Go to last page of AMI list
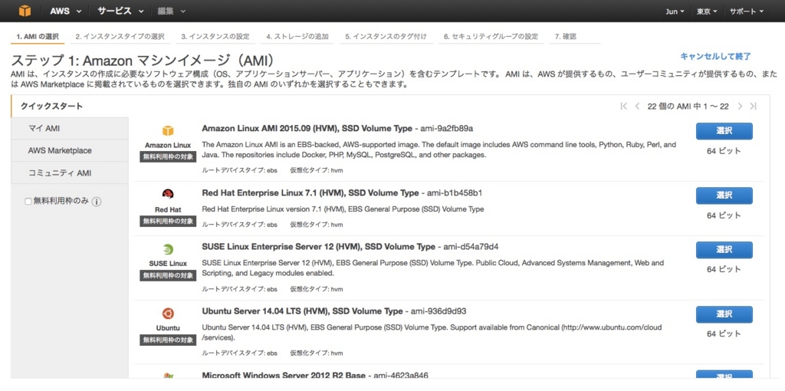 point(753,106)
